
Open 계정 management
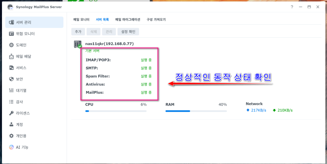[34, 124]
